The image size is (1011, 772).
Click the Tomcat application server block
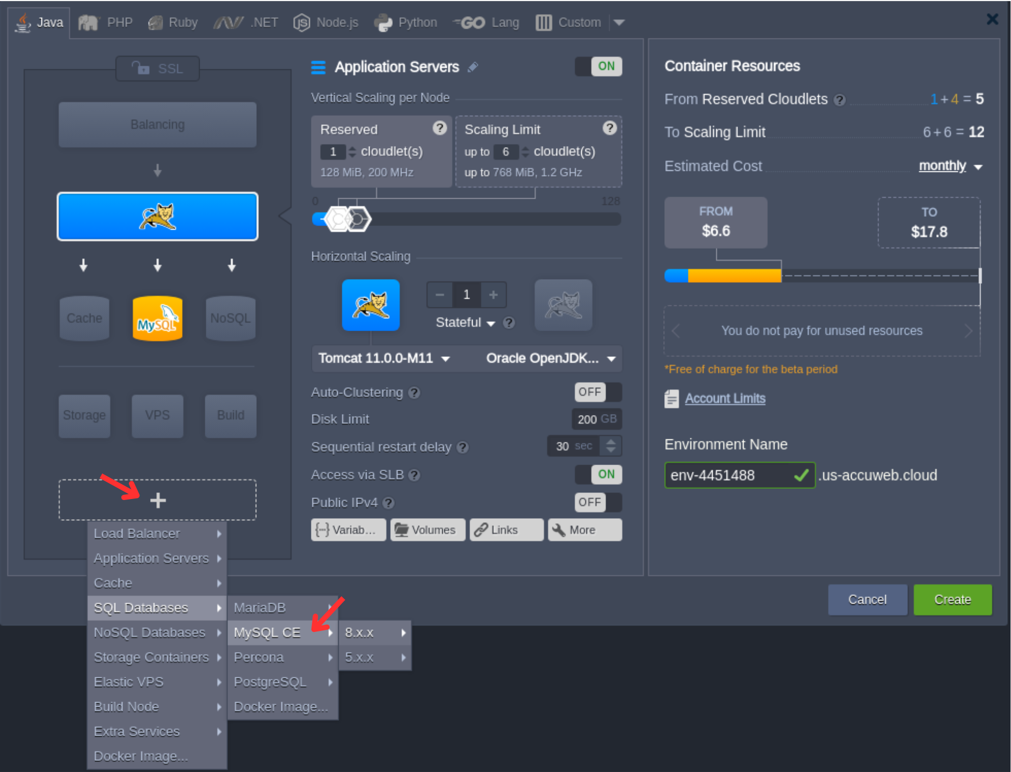coord(157,216)
